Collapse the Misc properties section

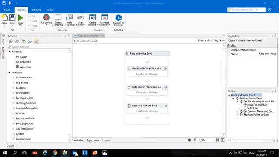[228, 46]
